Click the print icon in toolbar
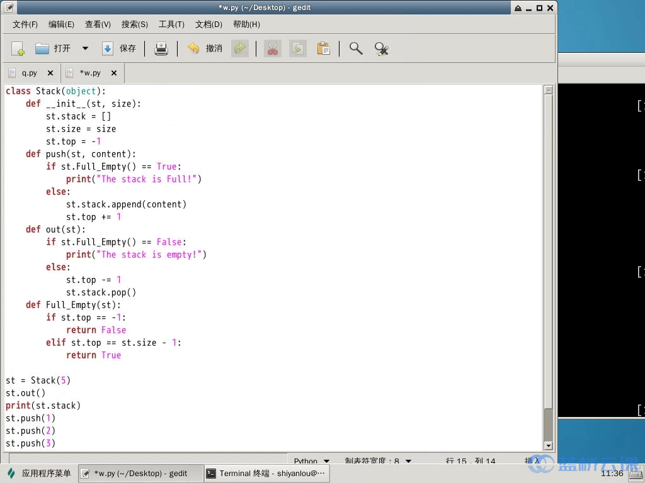The height and width of the screenshot is (483, 645). point(161,48)
